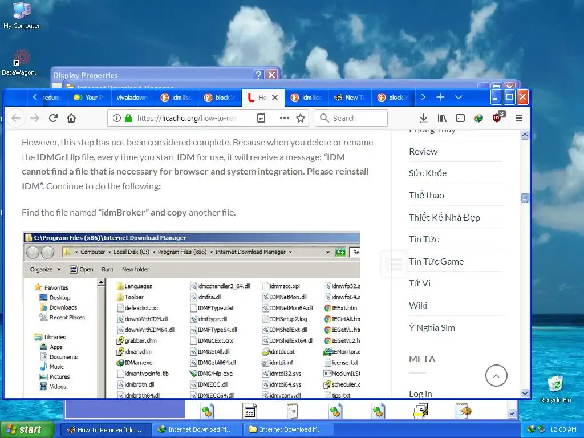Click the address bar URL field
584x438 pixels.
[187, 119]
